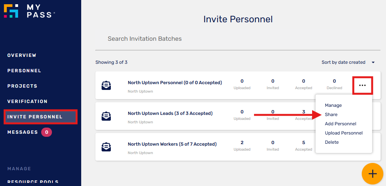
Task: Select Share from the context menu
Action: tap(331, 115)
